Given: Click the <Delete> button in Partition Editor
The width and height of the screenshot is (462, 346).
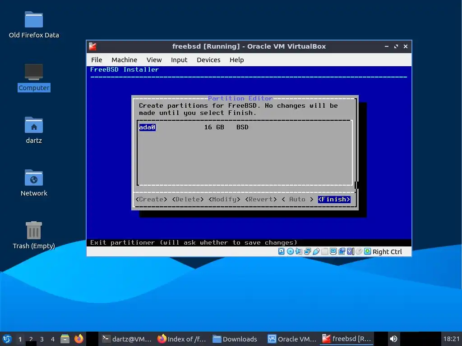Looking at the screenshot, I should pyautogui.click(x=188, y=199).
